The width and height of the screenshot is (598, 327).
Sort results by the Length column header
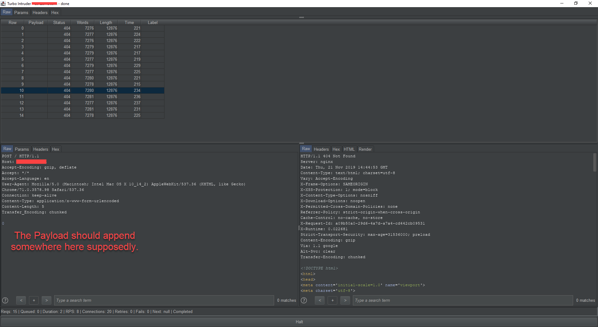click(x=106, y=22)
